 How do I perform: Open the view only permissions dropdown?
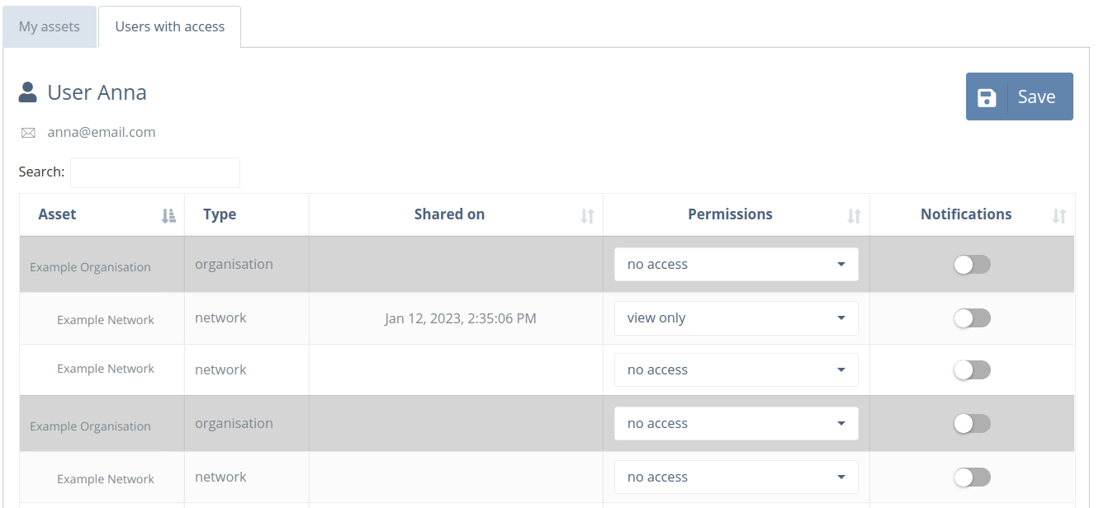(x=736, y=317)
